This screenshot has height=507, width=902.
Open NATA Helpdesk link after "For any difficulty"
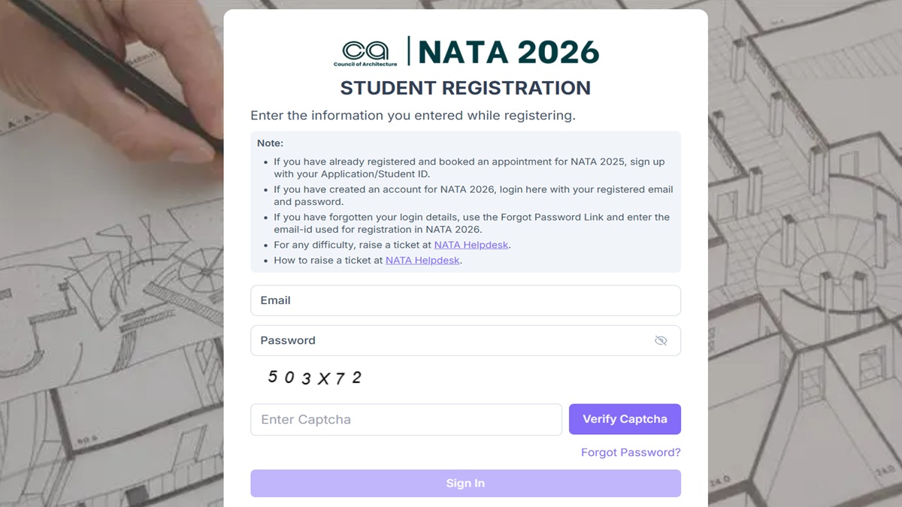tap(471, 245)
